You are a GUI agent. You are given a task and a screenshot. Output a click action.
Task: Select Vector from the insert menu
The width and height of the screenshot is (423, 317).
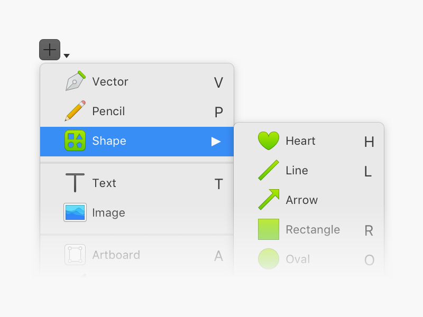tap(110, 81)
